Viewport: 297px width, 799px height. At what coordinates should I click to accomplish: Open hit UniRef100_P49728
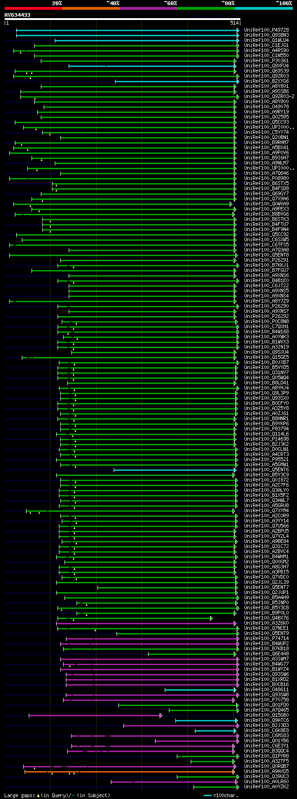tap(266, 30)
